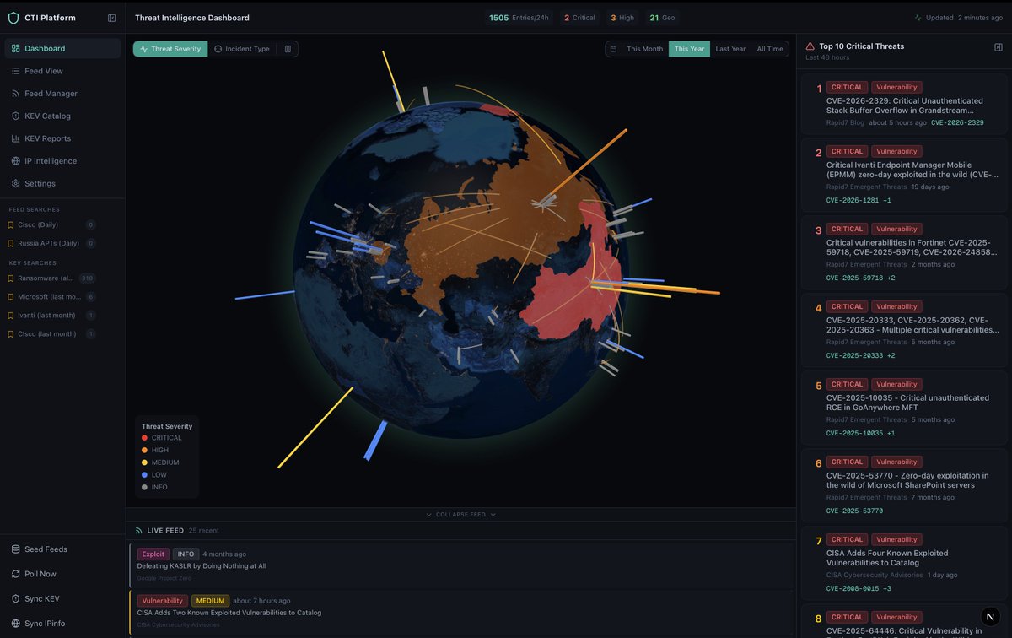Open IP Intelligence via its globe icon
The height and width of the screenshot is (638, 1012).
point(16,160)
